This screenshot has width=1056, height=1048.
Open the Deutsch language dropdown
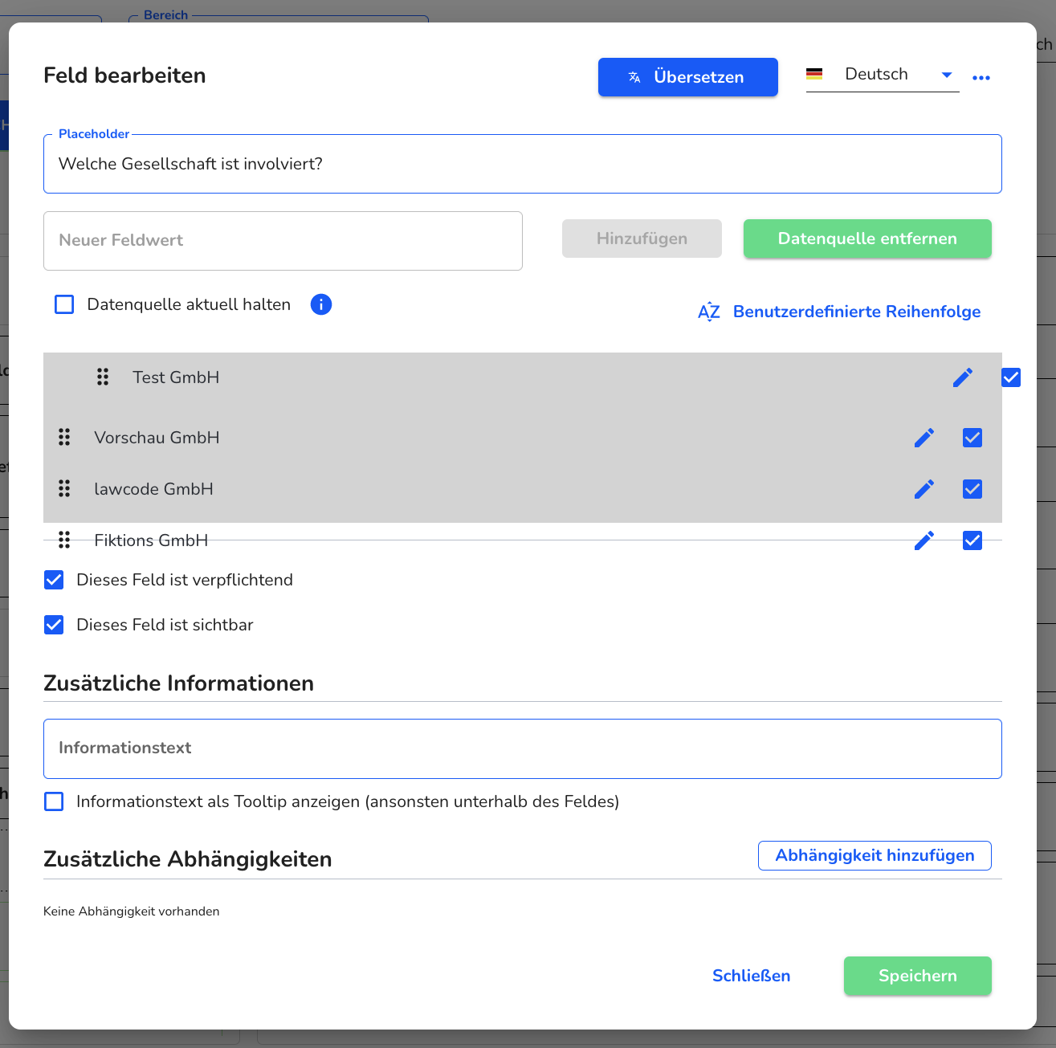point(883,75)
